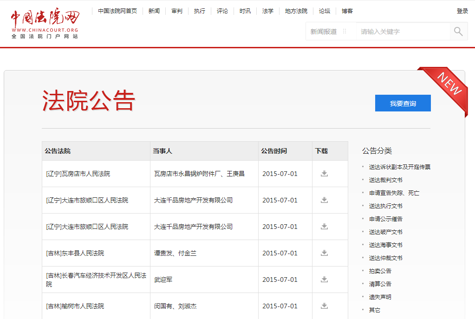Click the 登录 link

click(462, 11)
